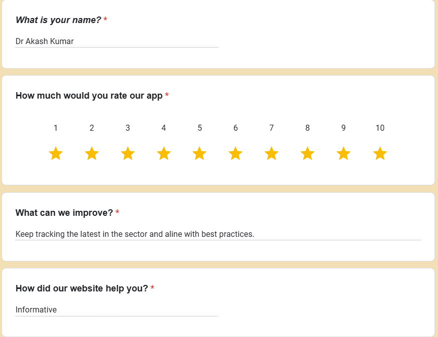Focus the 'What can we improve?' answer field

(x=218, y=234)
